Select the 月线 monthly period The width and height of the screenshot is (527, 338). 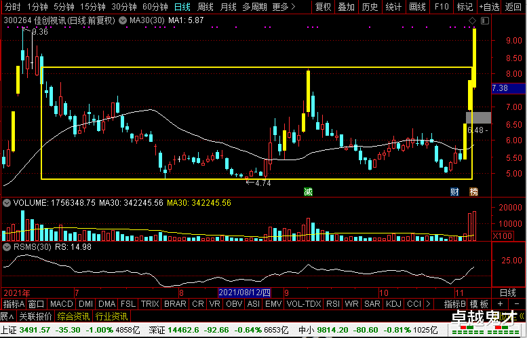tap(228, 7)
